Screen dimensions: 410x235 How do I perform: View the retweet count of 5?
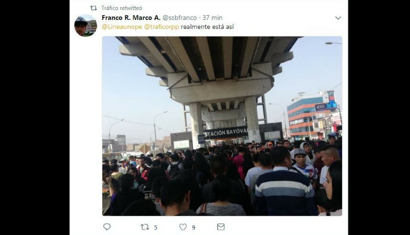point(156,227)
